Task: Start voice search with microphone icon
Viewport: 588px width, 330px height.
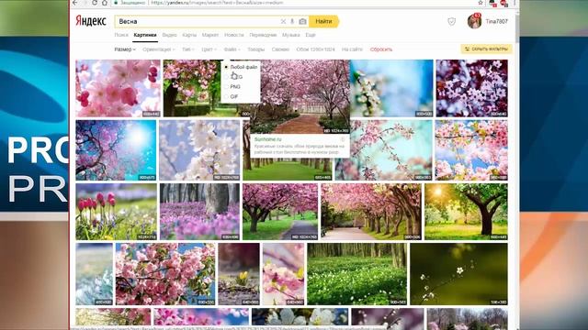Action: click(292, 22)
